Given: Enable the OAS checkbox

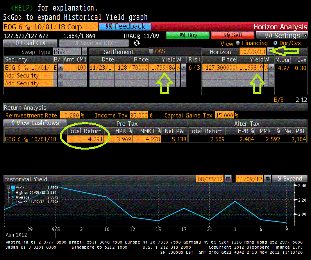Looking at the screenshot, I should pos(151,51).
